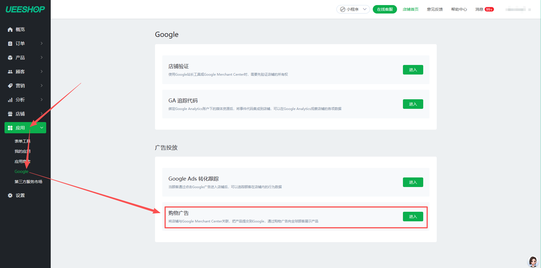541x268 pixels.
Task: Expand the 产品 submenu arrow
Action: point(42,57)
